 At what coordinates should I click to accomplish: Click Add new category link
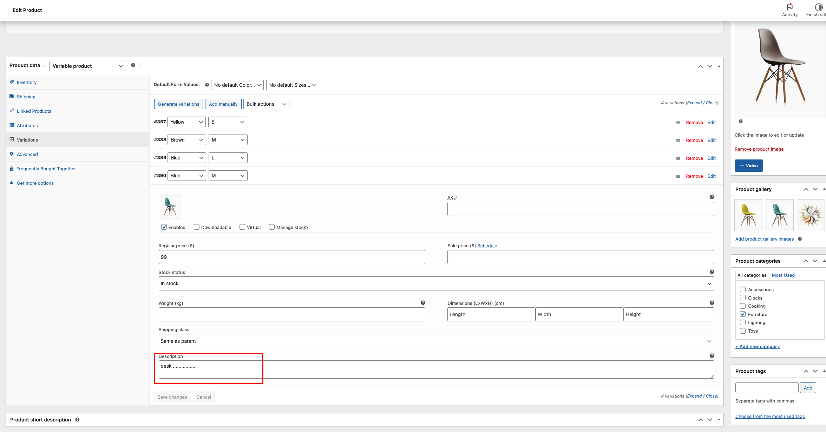coord(758,346)
